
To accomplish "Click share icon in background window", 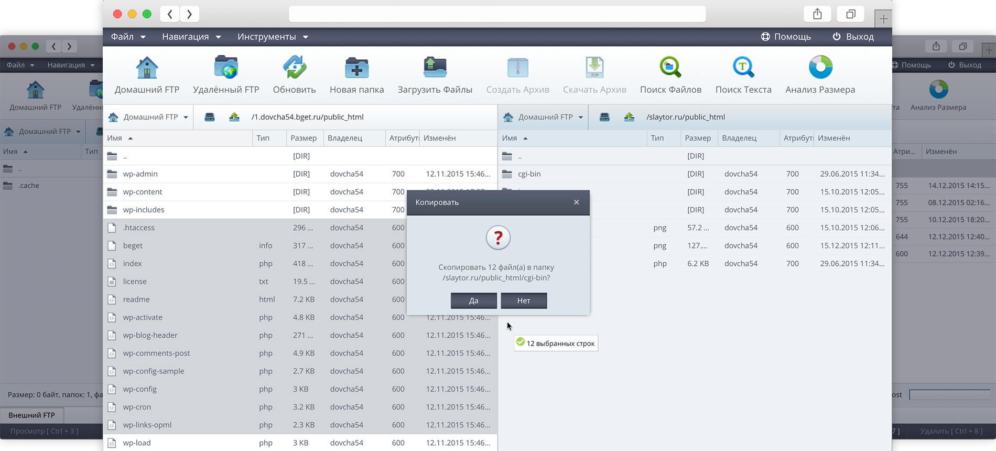I will 936,46.
